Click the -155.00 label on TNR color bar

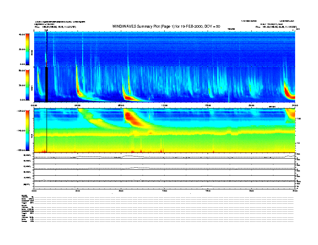pyautogui.click(x=21, y=150)
